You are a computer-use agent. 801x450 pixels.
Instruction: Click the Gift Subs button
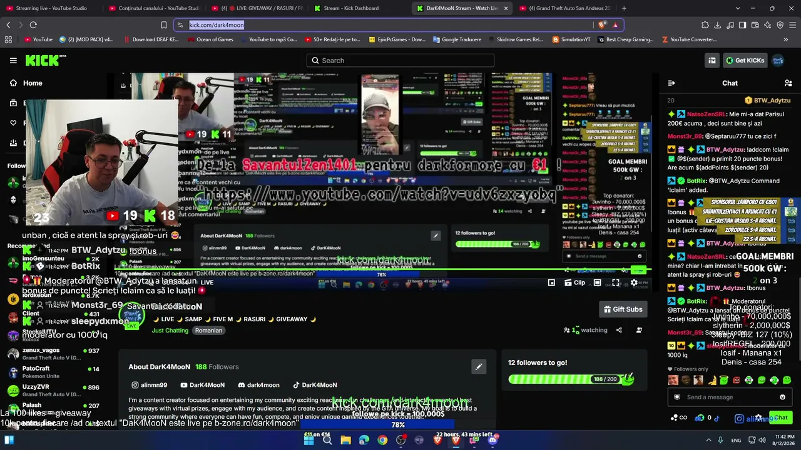coord(623,309)
